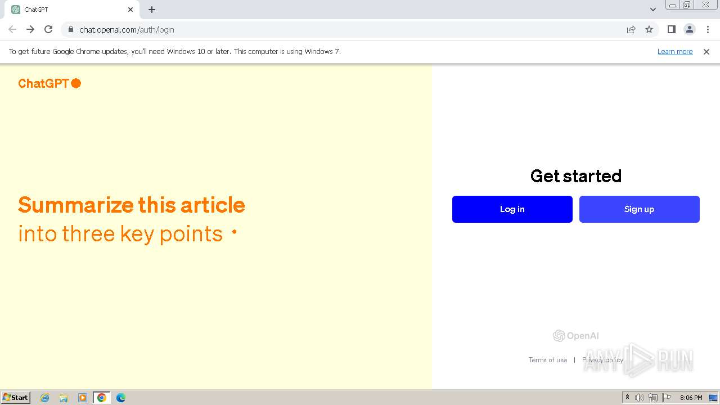The height and width of the screenshot is (405, 720).
Task: Share this page via the share icon
Action: tap(631, 29)
